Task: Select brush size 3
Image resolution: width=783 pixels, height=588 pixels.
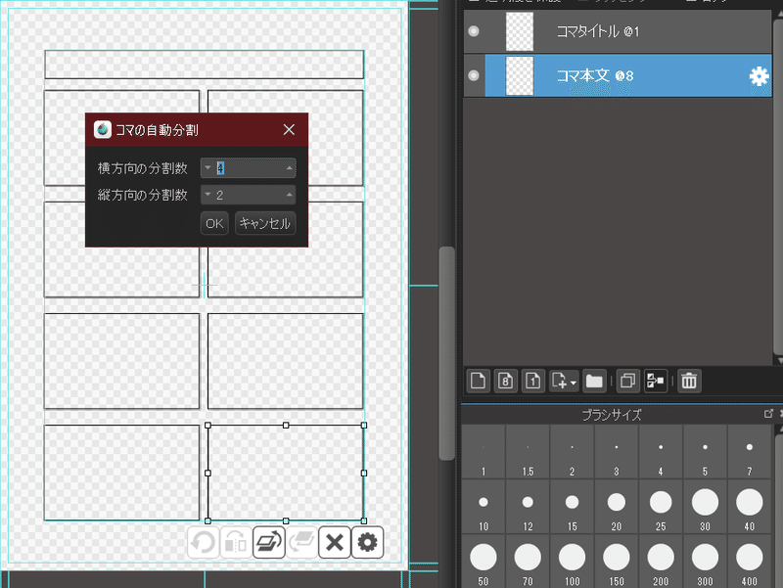Action: click(617, 452)
